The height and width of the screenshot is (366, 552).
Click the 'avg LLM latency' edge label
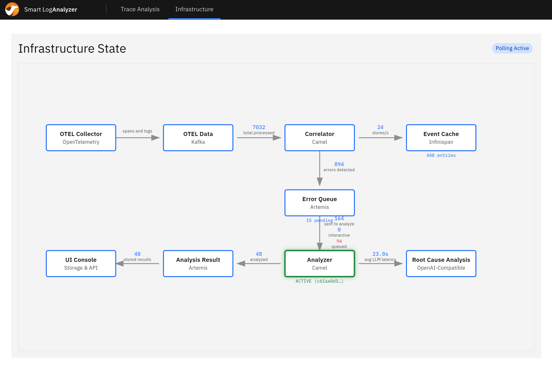click(x=380, y=260)
